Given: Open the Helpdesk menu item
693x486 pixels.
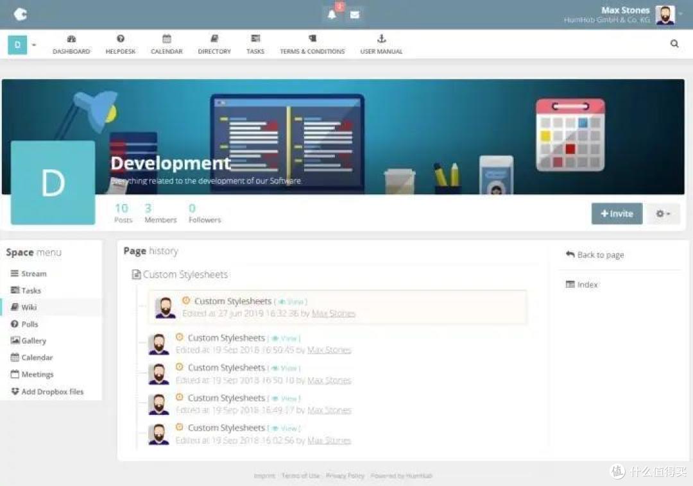Looking at the screenshot, I should point(120,45).
